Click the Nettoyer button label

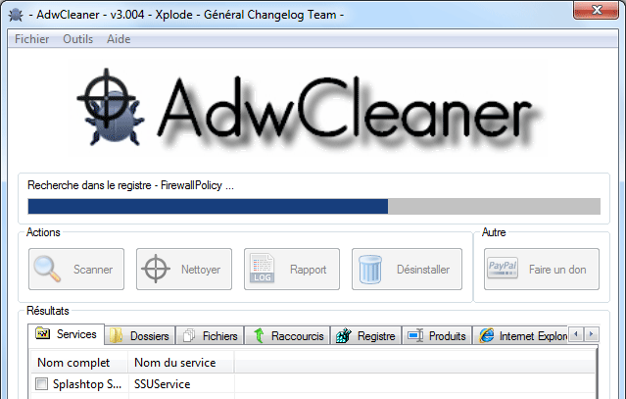pyautogui.click(x=201, y=270)
